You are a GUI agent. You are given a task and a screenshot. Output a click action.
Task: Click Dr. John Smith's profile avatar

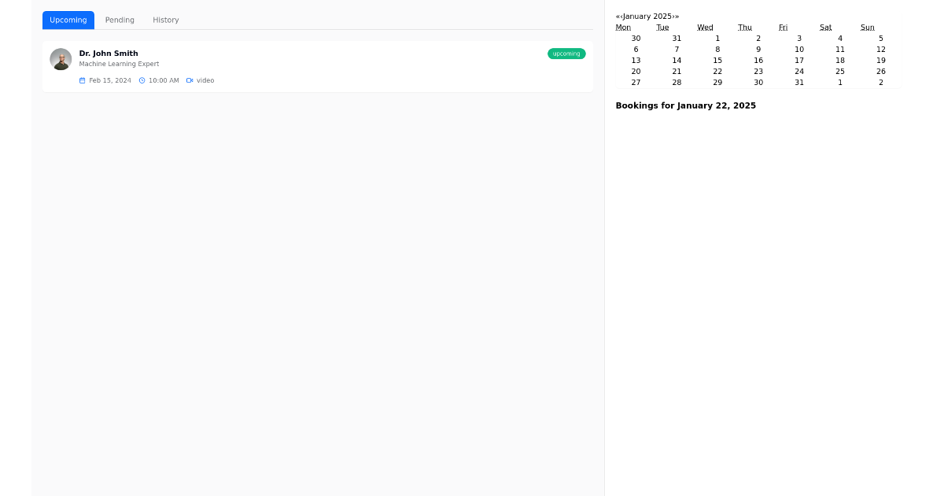[x=61, y=58]
